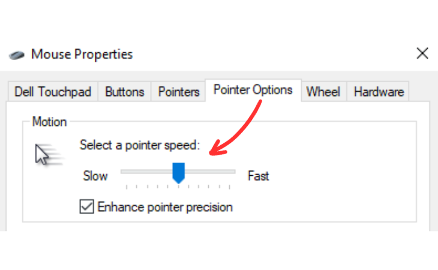Image resolution: width=438 pixels, height=270 pixels.
Task: Click the pointer motion trail icon
Action: (x=47, y=155)
